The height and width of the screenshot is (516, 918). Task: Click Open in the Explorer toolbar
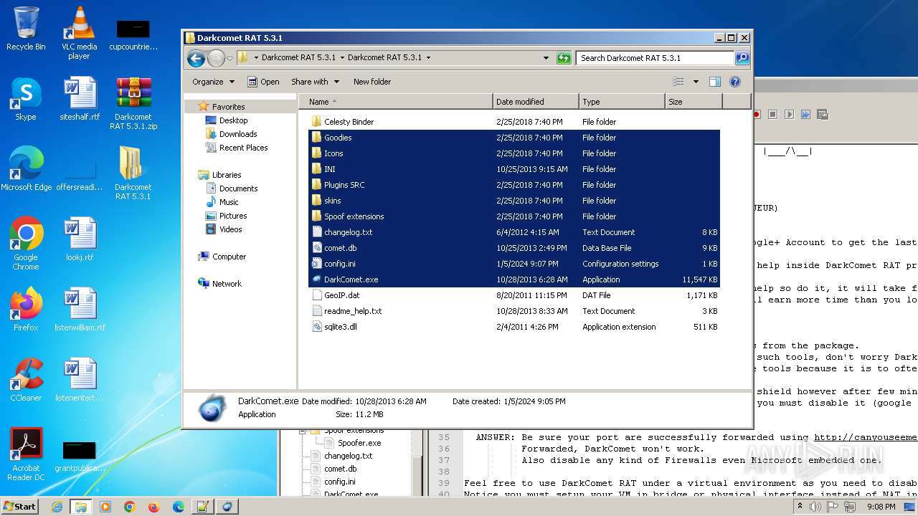point(263,82)
